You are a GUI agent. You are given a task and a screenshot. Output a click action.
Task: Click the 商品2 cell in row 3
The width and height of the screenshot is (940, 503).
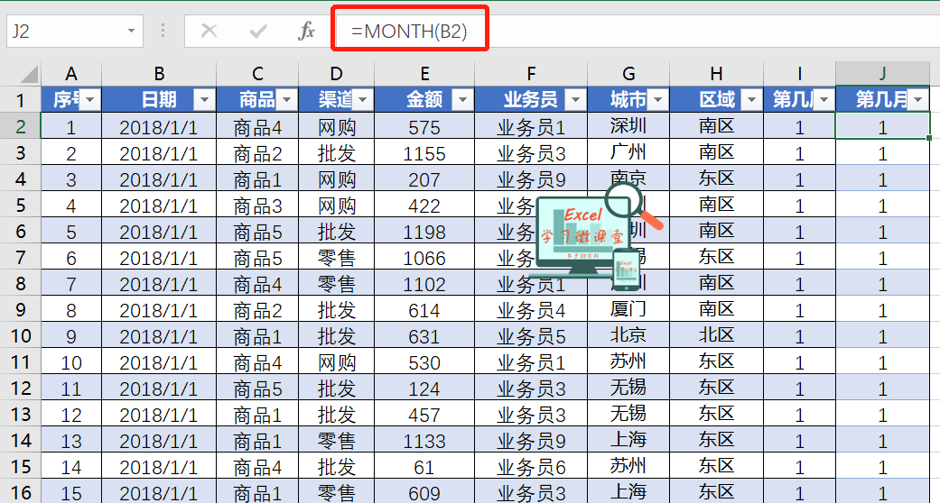point(257,152)
